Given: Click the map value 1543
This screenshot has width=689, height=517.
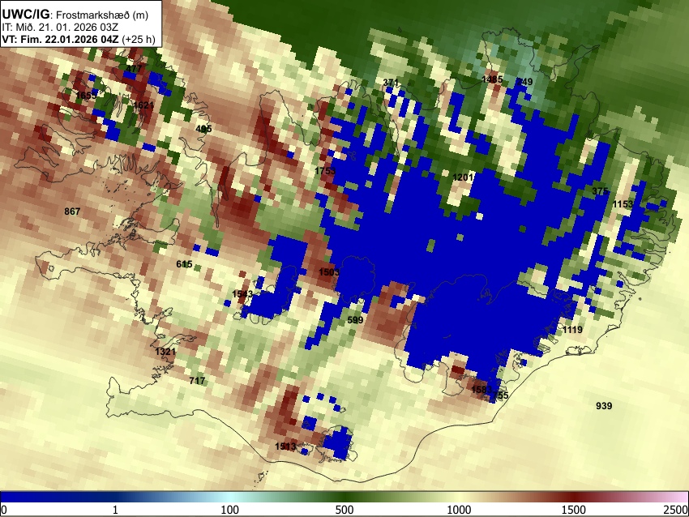Looking at the screenshot, I should click(242, 294).
